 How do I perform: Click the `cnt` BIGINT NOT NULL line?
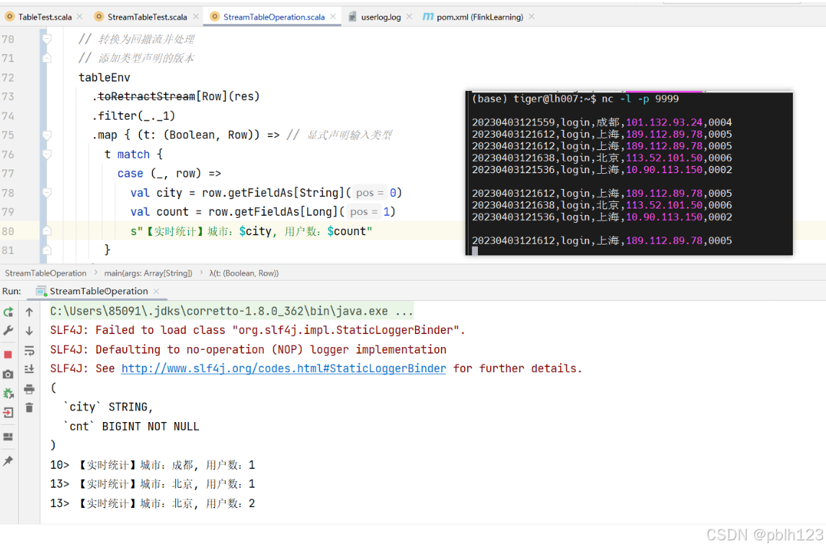point(131,426)
